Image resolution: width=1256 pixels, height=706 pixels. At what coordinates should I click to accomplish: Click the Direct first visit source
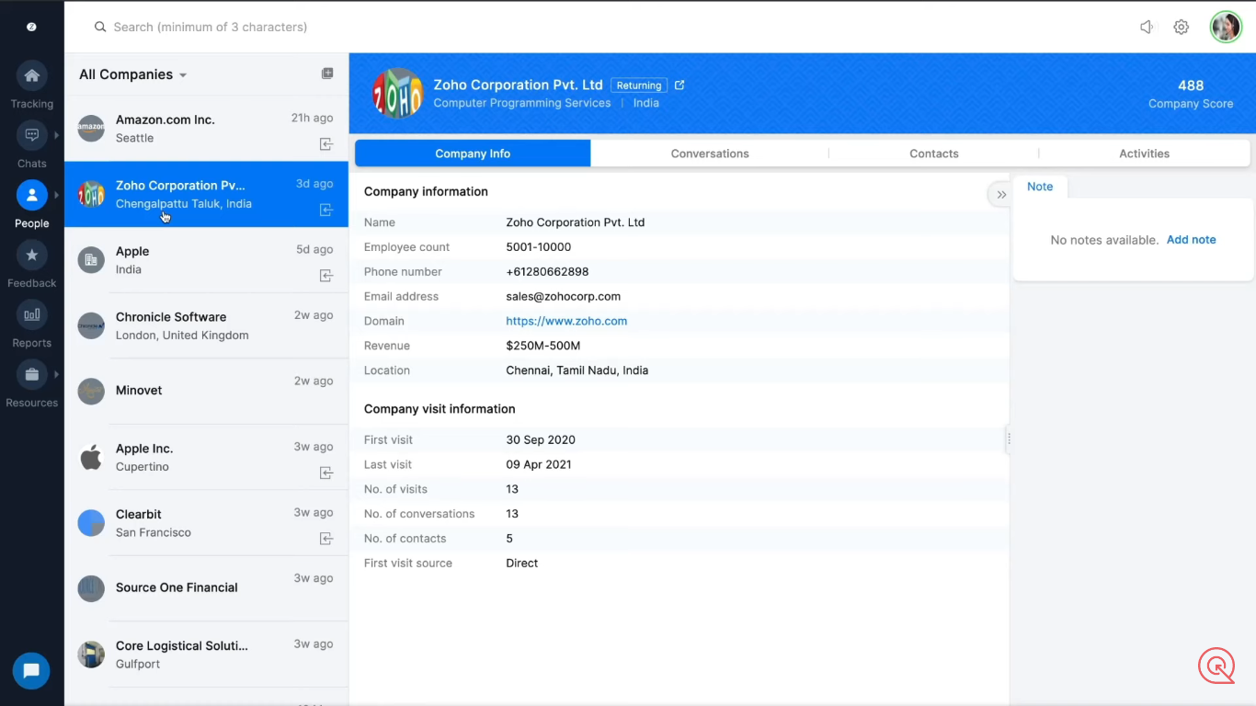point(522,563)
